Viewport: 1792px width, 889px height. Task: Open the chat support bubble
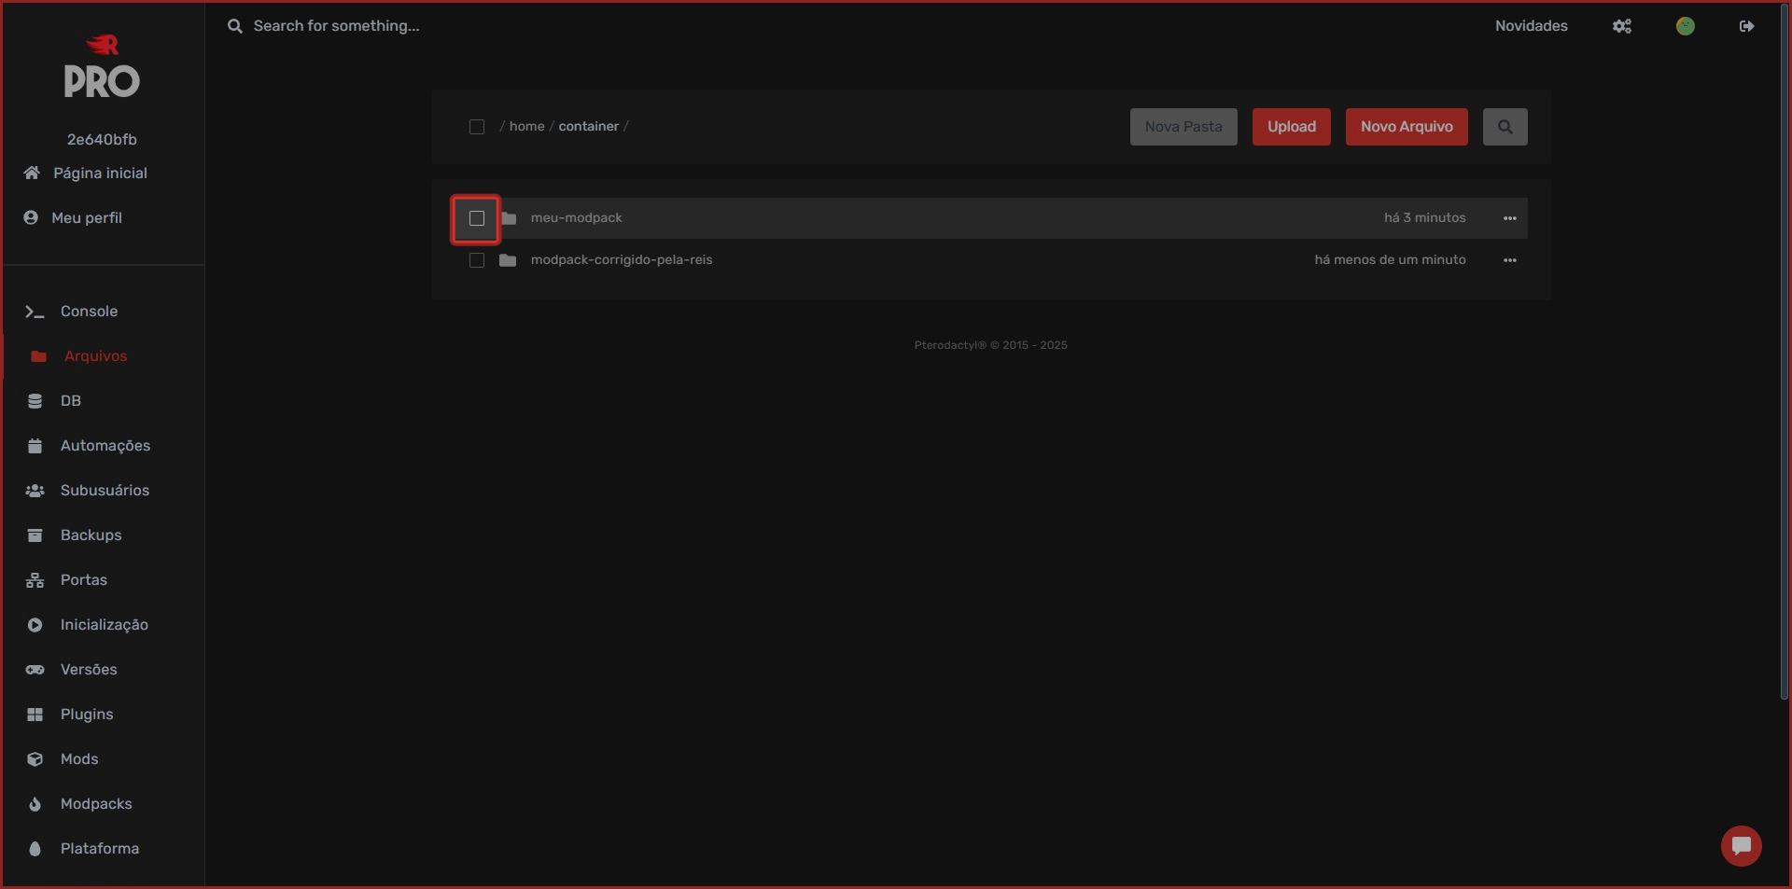1742,846
